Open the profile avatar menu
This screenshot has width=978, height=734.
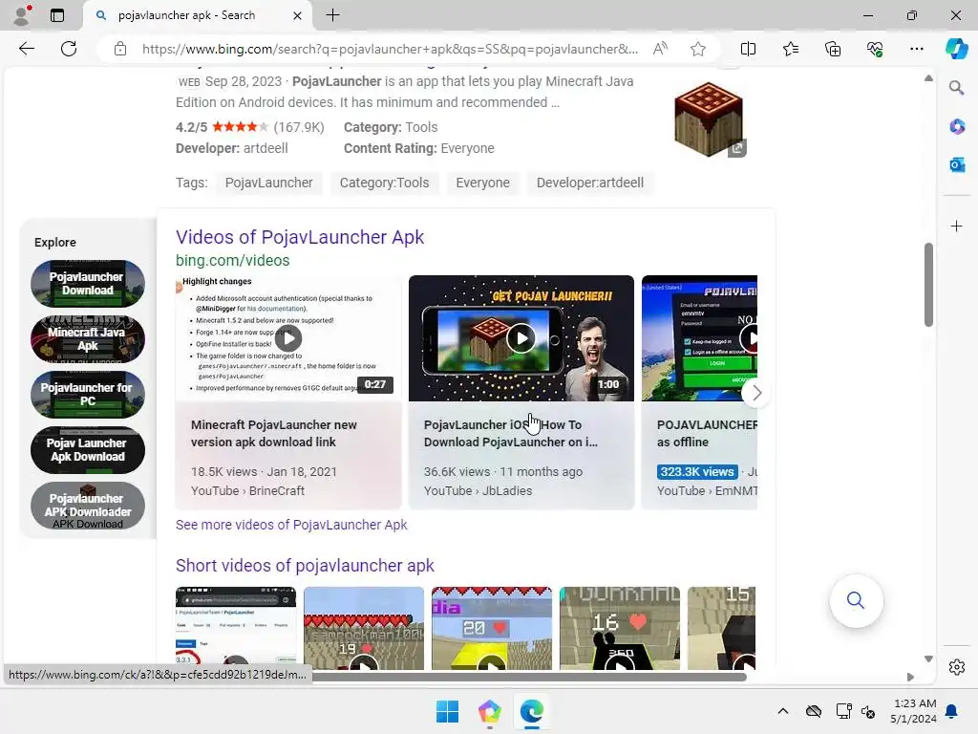point(23,15)
